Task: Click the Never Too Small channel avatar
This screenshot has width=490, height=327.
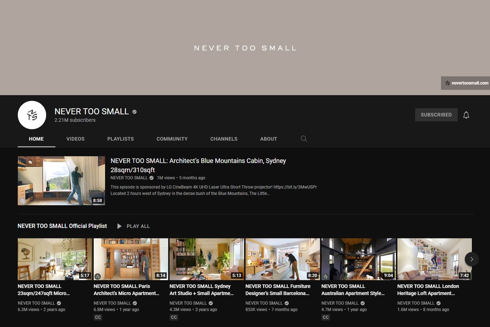Action: 32,115
